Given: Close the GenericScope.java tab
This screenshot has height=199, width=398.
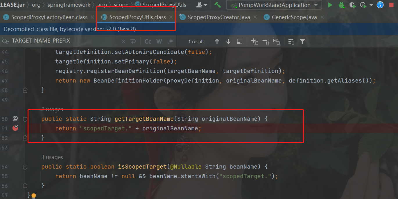Looking at the screenshot, I should pyautogui.click(x=322, y=17).
